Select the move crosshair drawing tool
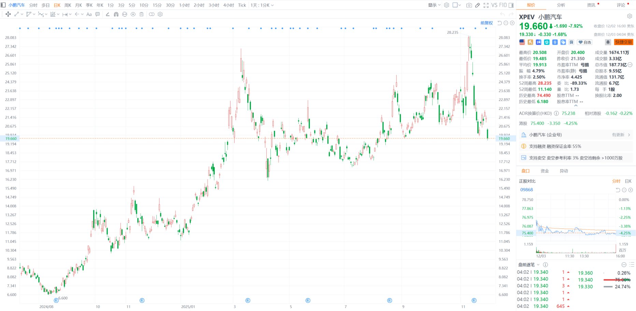The height and width of the screenshot is (311, 636). point(8,14)
